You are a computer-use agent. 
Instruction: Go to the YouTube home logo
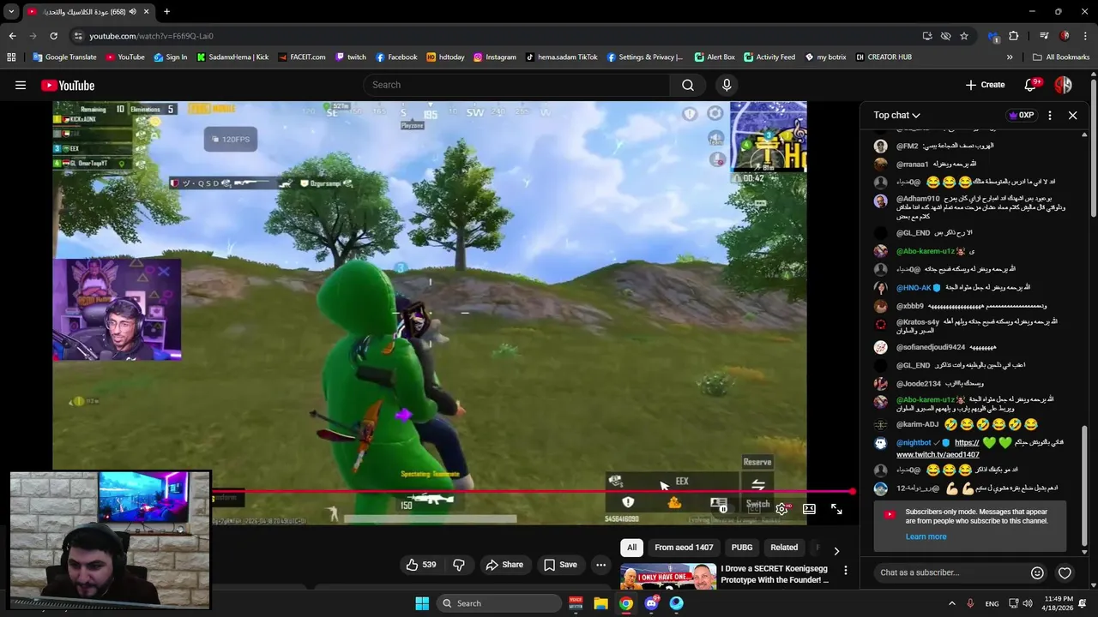tap(68, 85)
